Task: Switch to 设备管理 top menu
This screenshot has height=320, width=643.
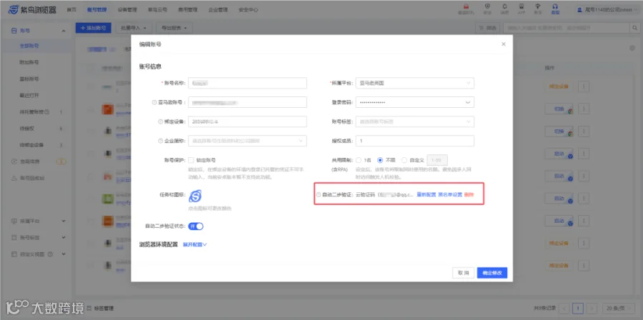Action: point(128,9)
